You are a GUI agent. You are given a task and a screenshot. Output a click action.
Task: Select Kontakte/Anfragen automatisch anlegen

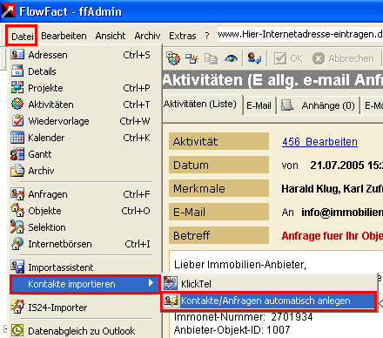(269, 301)
